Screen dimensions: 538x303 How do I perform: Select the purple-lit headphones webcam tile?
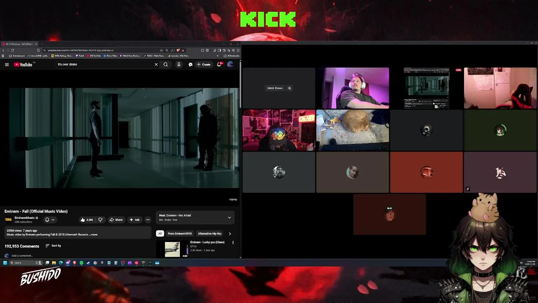point(353,88)
